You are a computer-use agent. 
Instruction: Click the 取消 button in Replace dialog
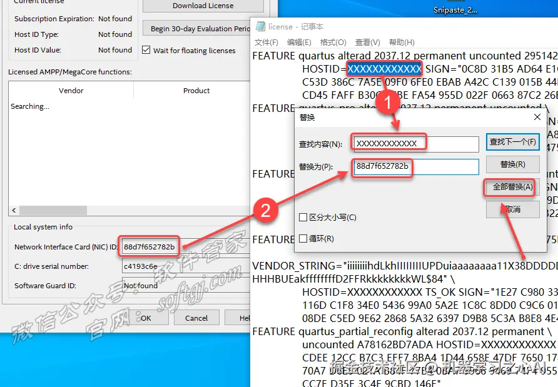tap(513, 209)
